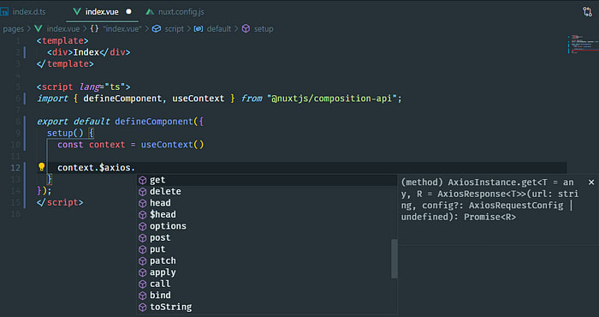Select the index.vue editor tab
Viewport: 599px width, 317px height.
pyautogui.click(x=102, y=12)
